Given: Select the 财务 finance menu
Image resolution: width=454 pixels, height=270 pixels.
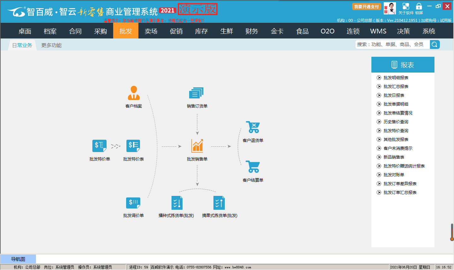Looking at the screenshot, I should coord(252,31).
